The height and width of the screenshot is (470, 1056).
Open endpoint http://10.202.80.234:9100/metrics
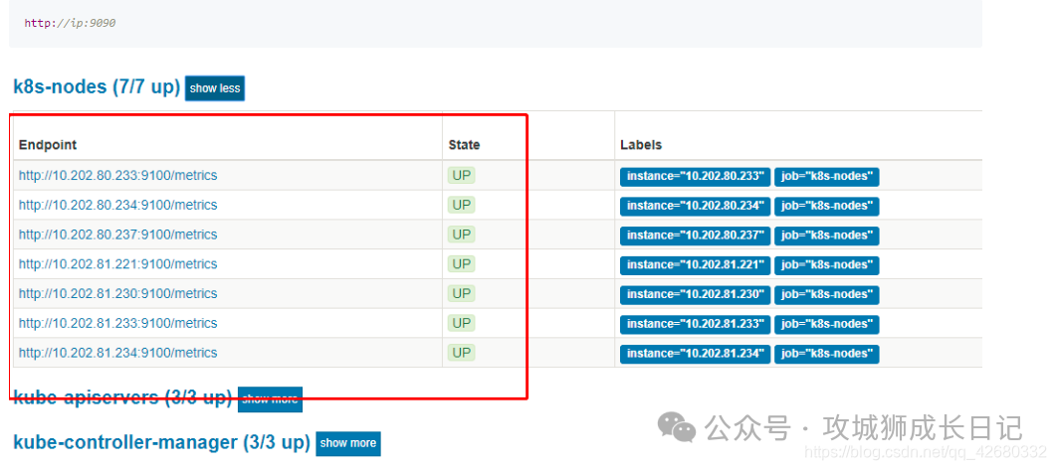pos(117,205)
